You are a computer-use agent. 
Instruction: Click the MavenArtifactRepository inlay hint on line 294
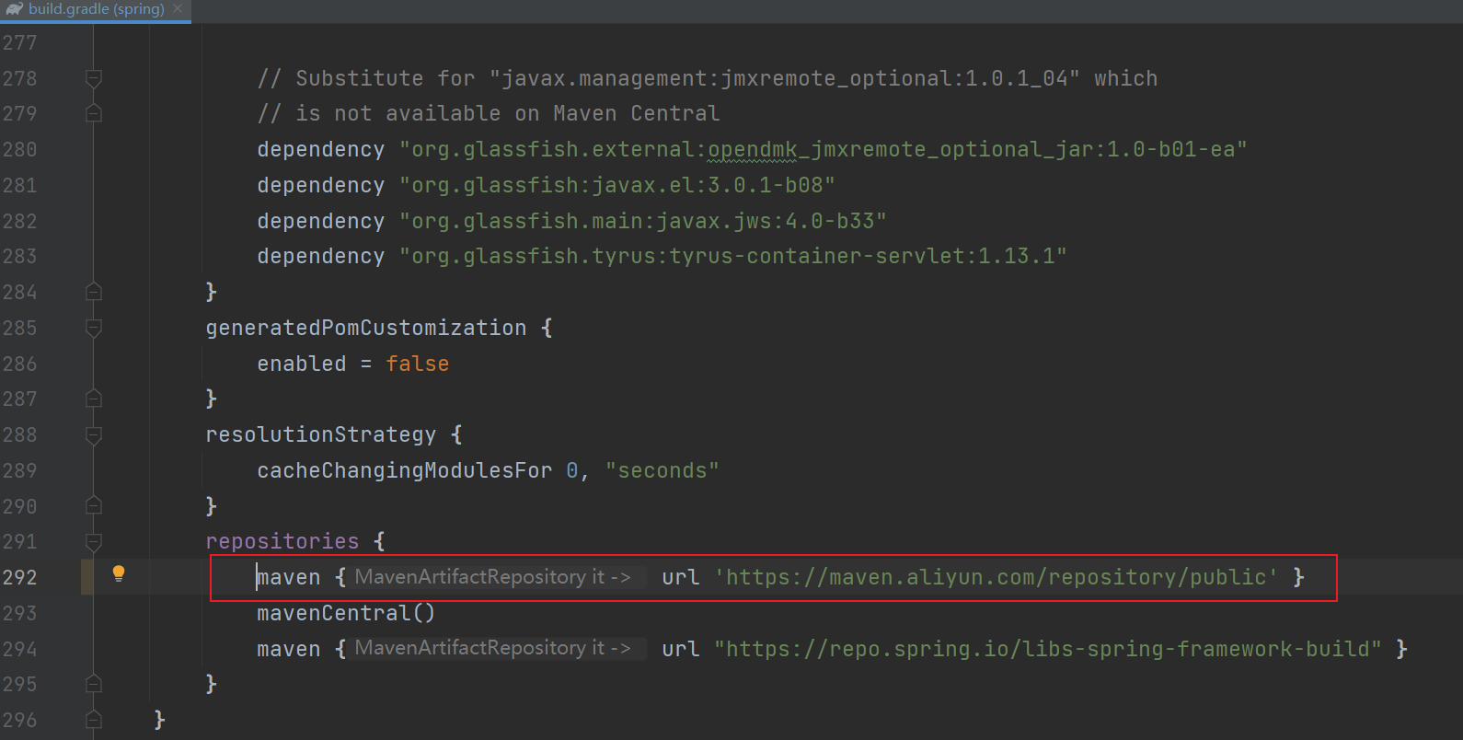click(x=492, y=649)
